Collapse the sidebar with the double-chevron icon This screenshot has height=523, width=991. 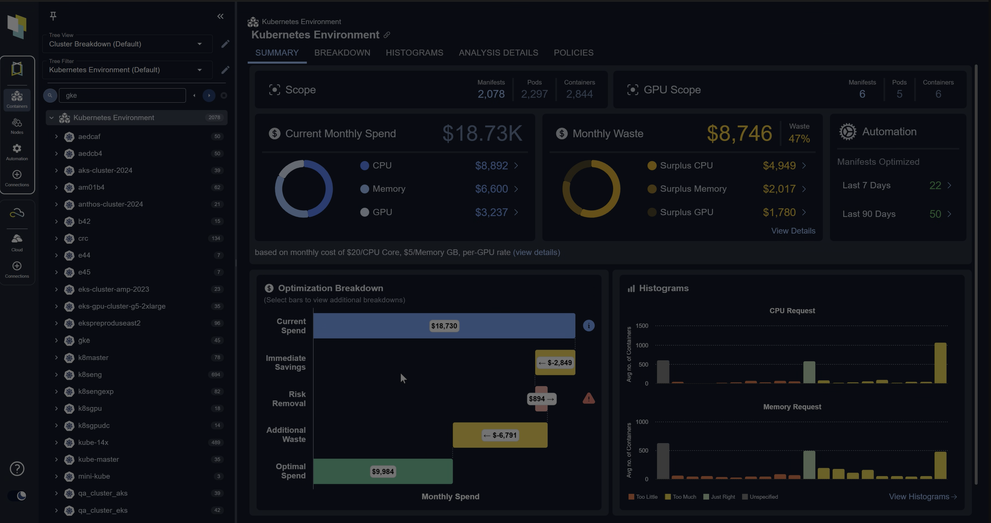220,16
